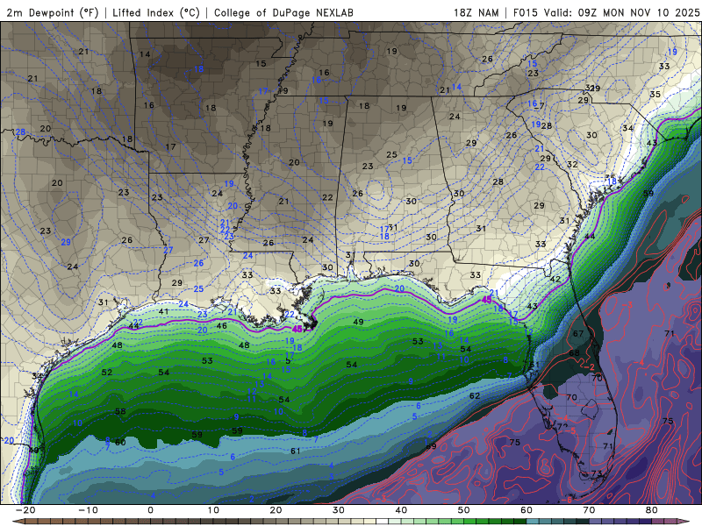Click the red "-6" lifted index label
Viewport: 702px width, 526px height.
[567, 500]
